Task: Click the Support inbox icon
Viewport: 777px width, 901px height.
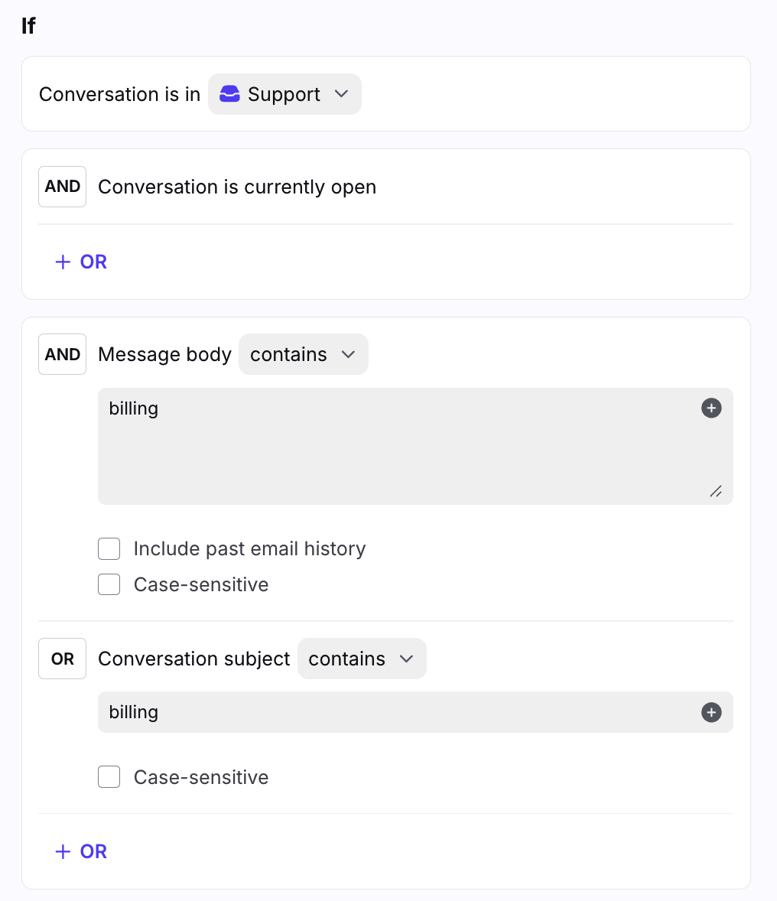Action: coord(229,94)
